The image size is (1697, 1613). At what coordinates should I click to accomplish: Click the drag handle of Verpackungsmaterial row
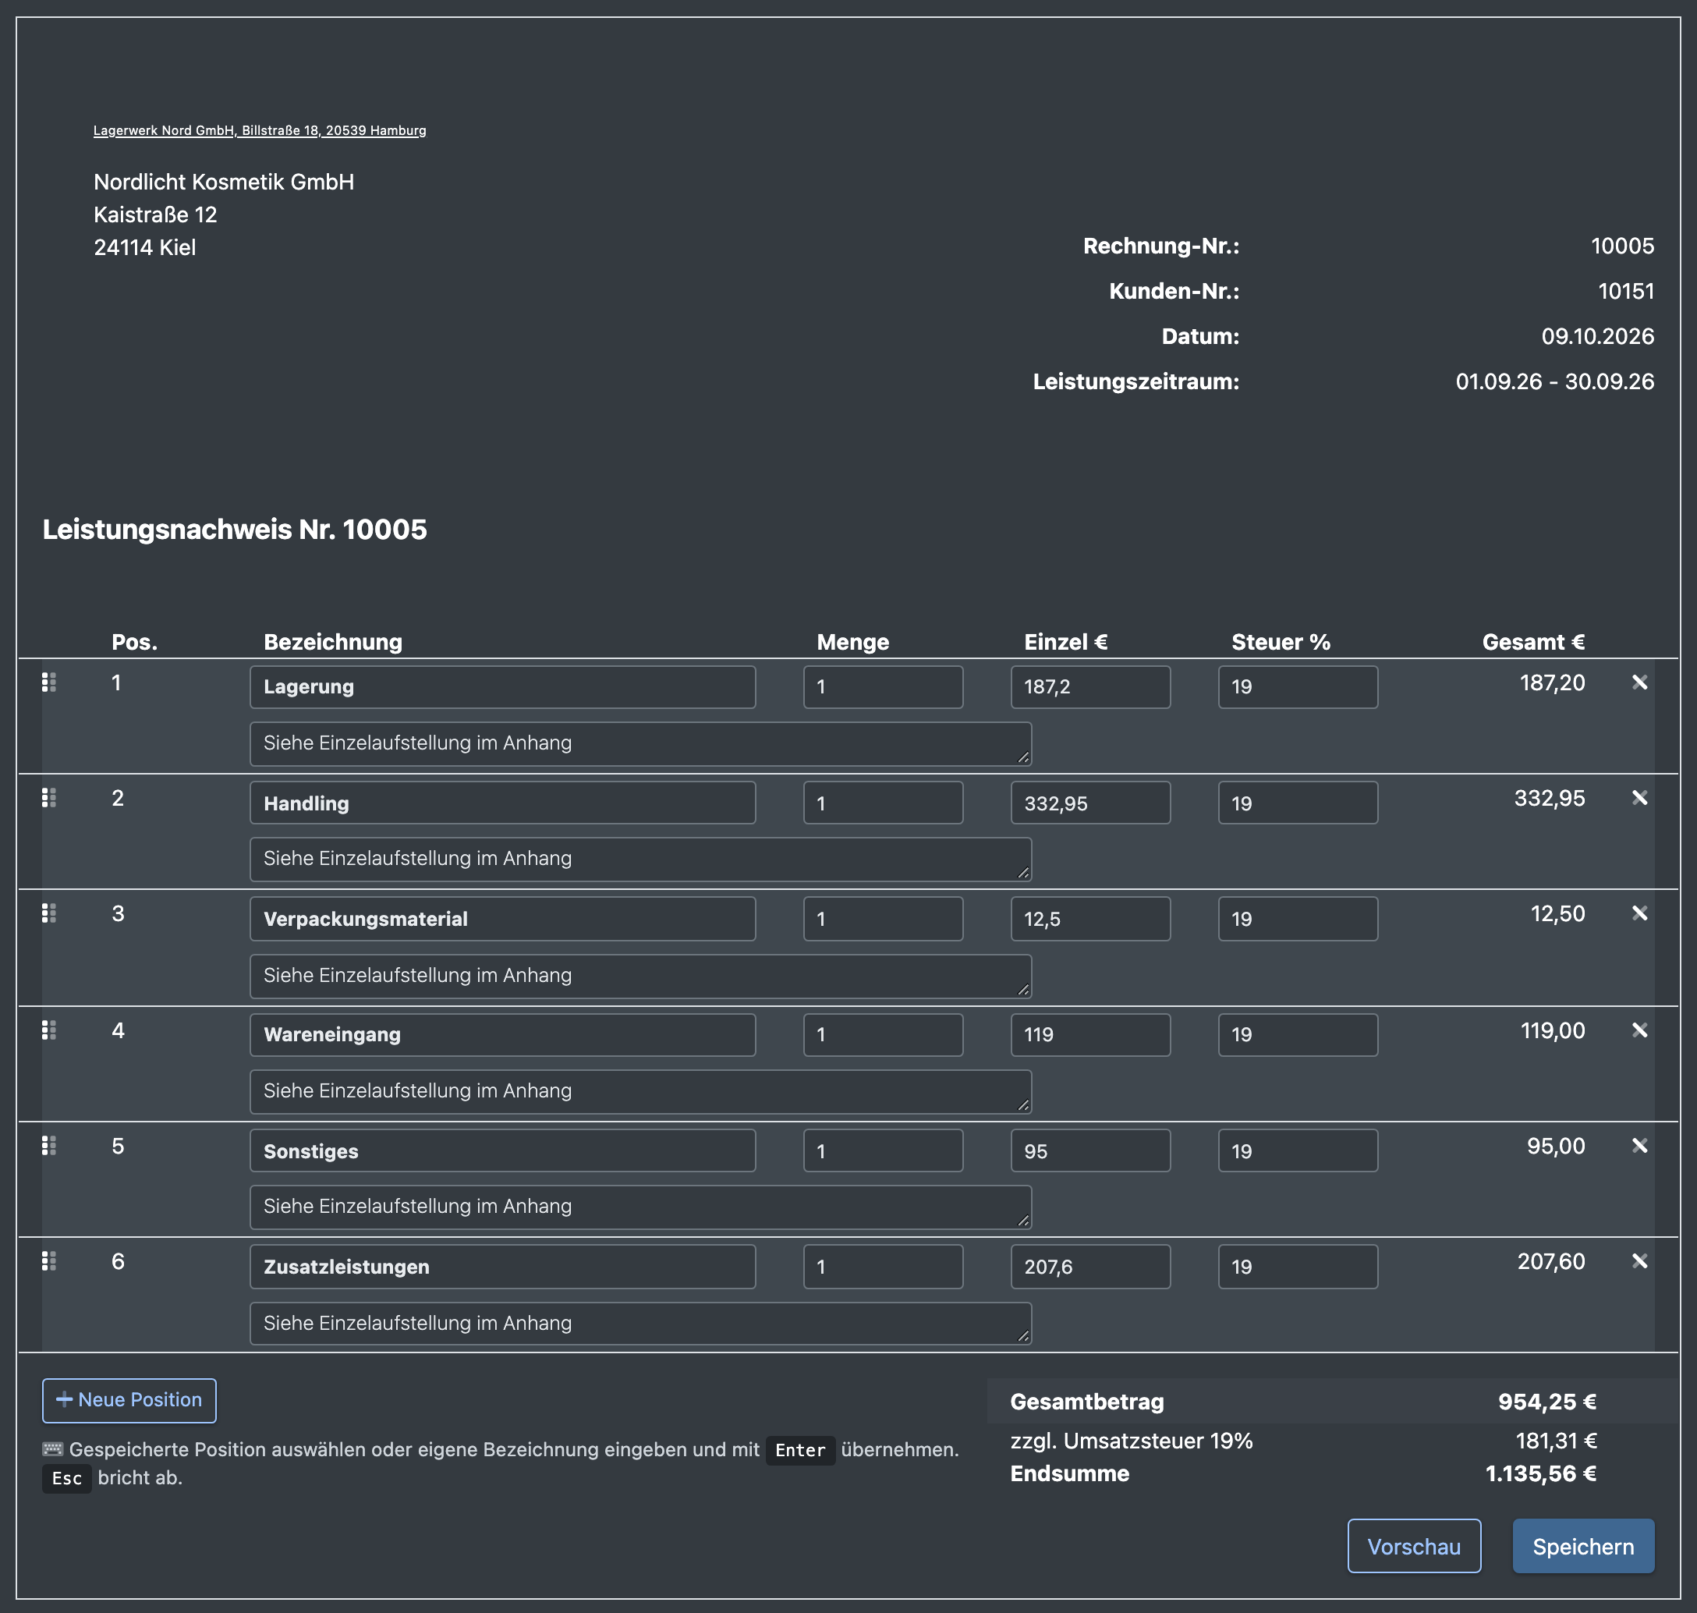tap(49, 913)
